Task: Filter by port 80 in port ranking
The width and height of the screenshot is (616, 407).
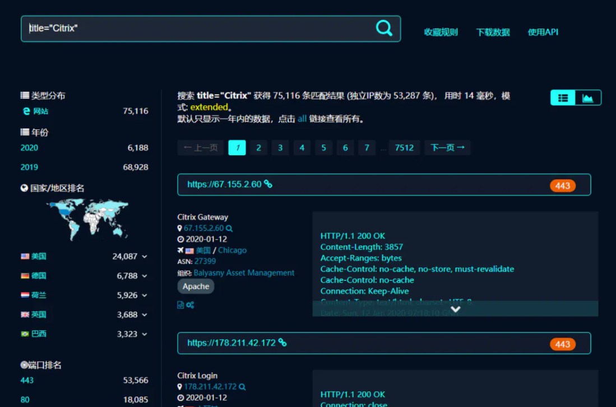Action: pyautogui.click(x=25, y=400)
